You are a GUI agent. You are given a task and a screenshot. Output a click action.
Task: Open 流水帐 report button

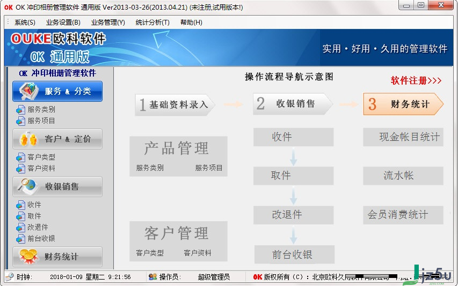point(403,176)
